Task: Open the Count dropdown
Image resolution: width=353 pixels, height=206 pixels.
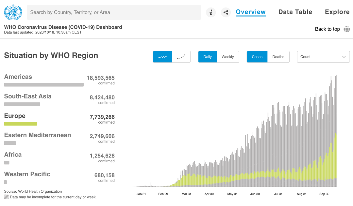Action: (323, 57)
